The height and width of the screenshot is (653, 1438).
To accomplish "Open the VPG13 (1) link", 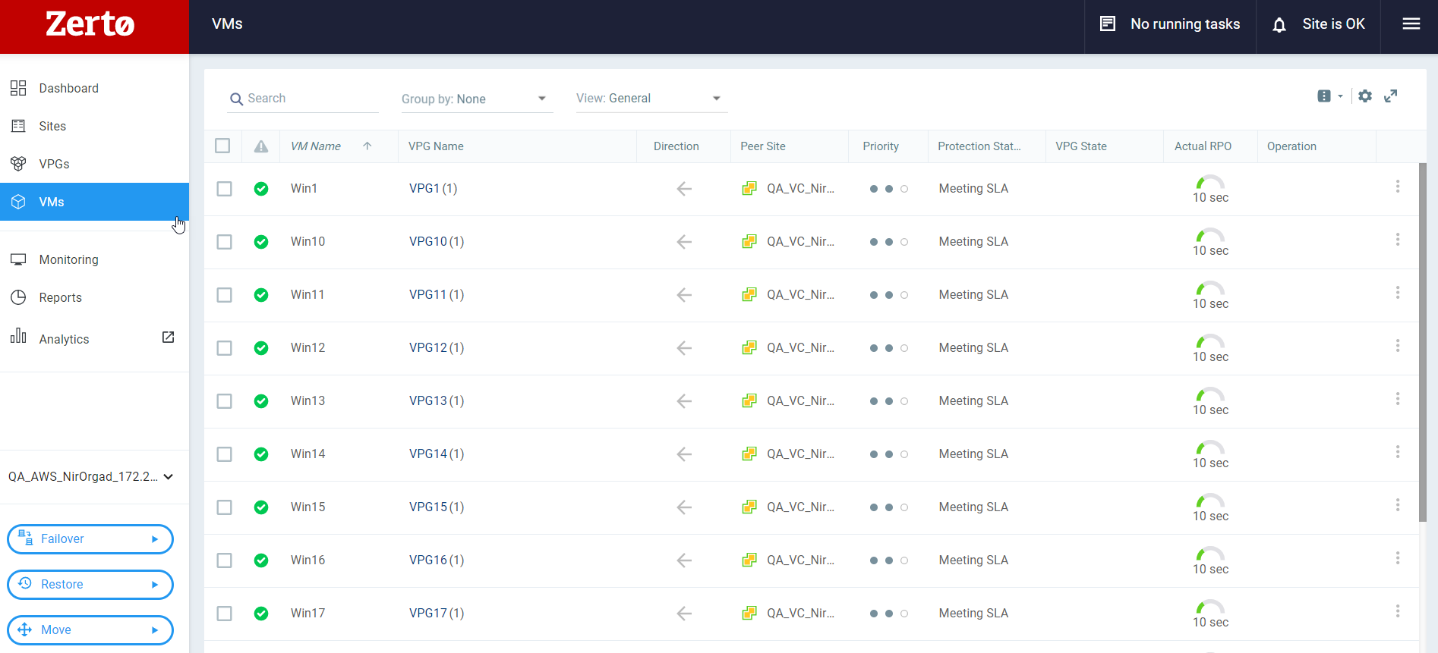I will pos(437,401).
